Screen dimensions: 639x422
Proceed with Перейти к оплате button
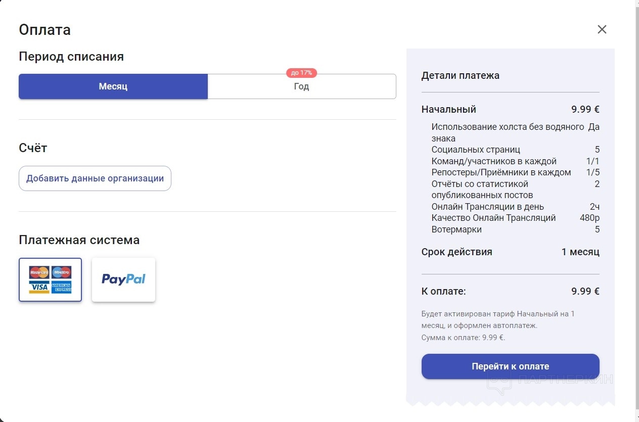(510, 366)
